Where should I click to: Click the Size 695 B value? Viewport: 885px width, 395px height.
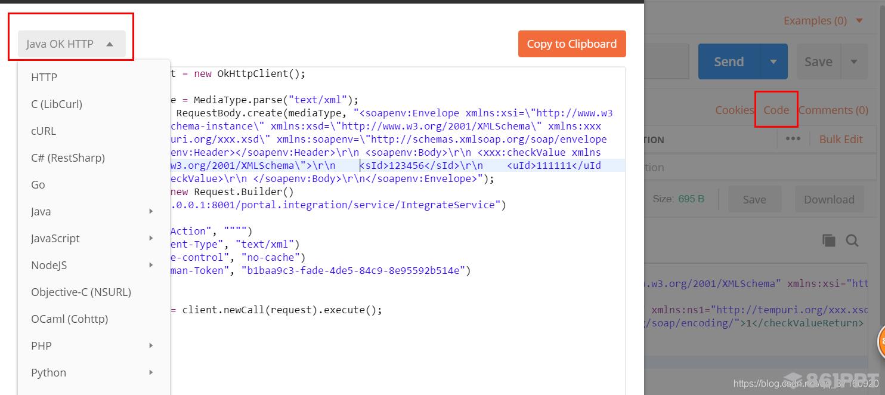(691, 199)
